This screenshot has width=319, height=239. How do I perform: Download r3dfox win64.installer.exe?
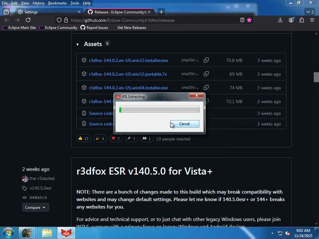(x=128, y=88)
